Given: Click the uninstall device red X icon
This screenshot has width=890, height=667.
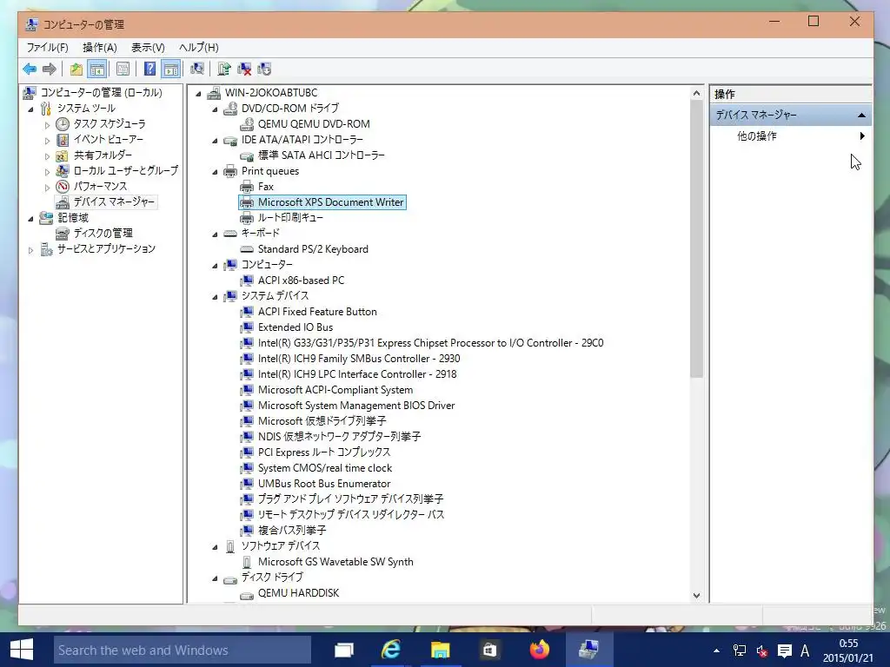Looking at the screenshot, I should (x=244, y=69).
